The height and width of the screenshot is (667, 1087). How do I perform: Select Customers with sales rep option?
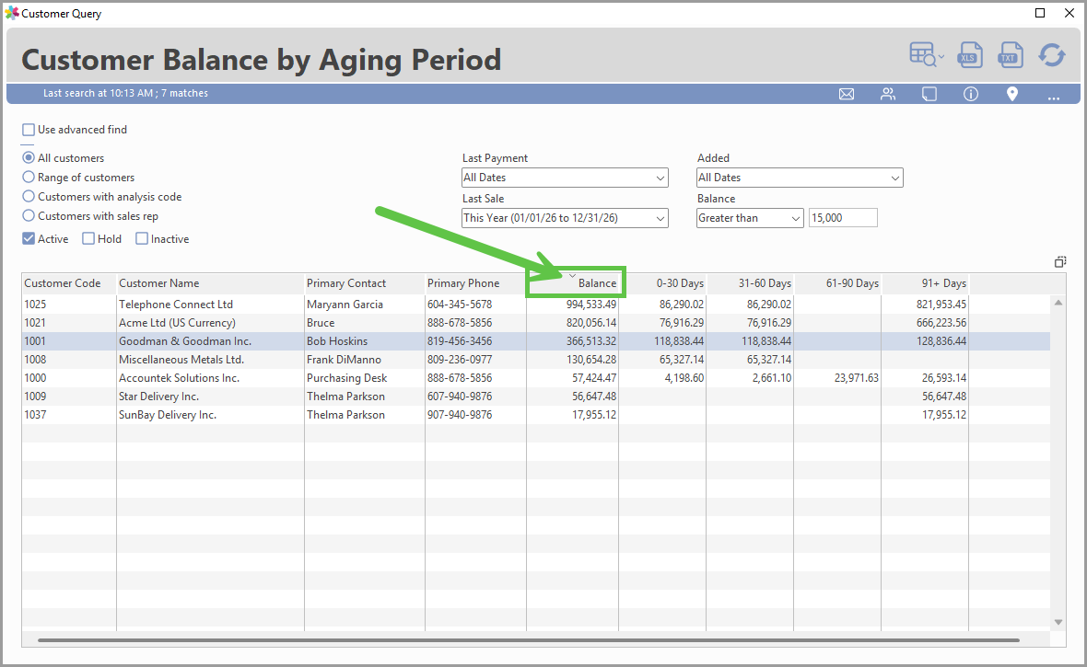click(x=29, y=216)
